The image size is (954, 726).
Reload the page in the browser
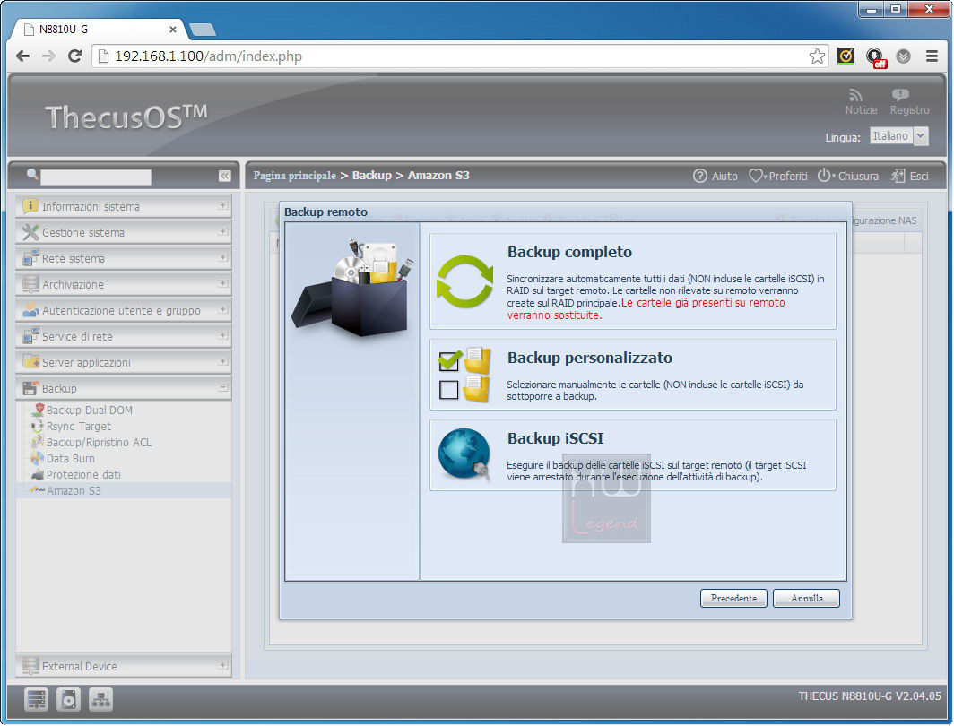coord(74,56)
